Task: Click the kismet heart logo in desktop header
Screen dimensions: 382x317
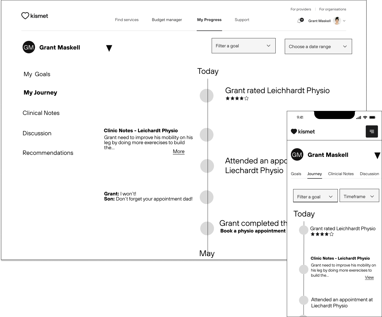Action: pyautogui.click(x=35, y=16)
